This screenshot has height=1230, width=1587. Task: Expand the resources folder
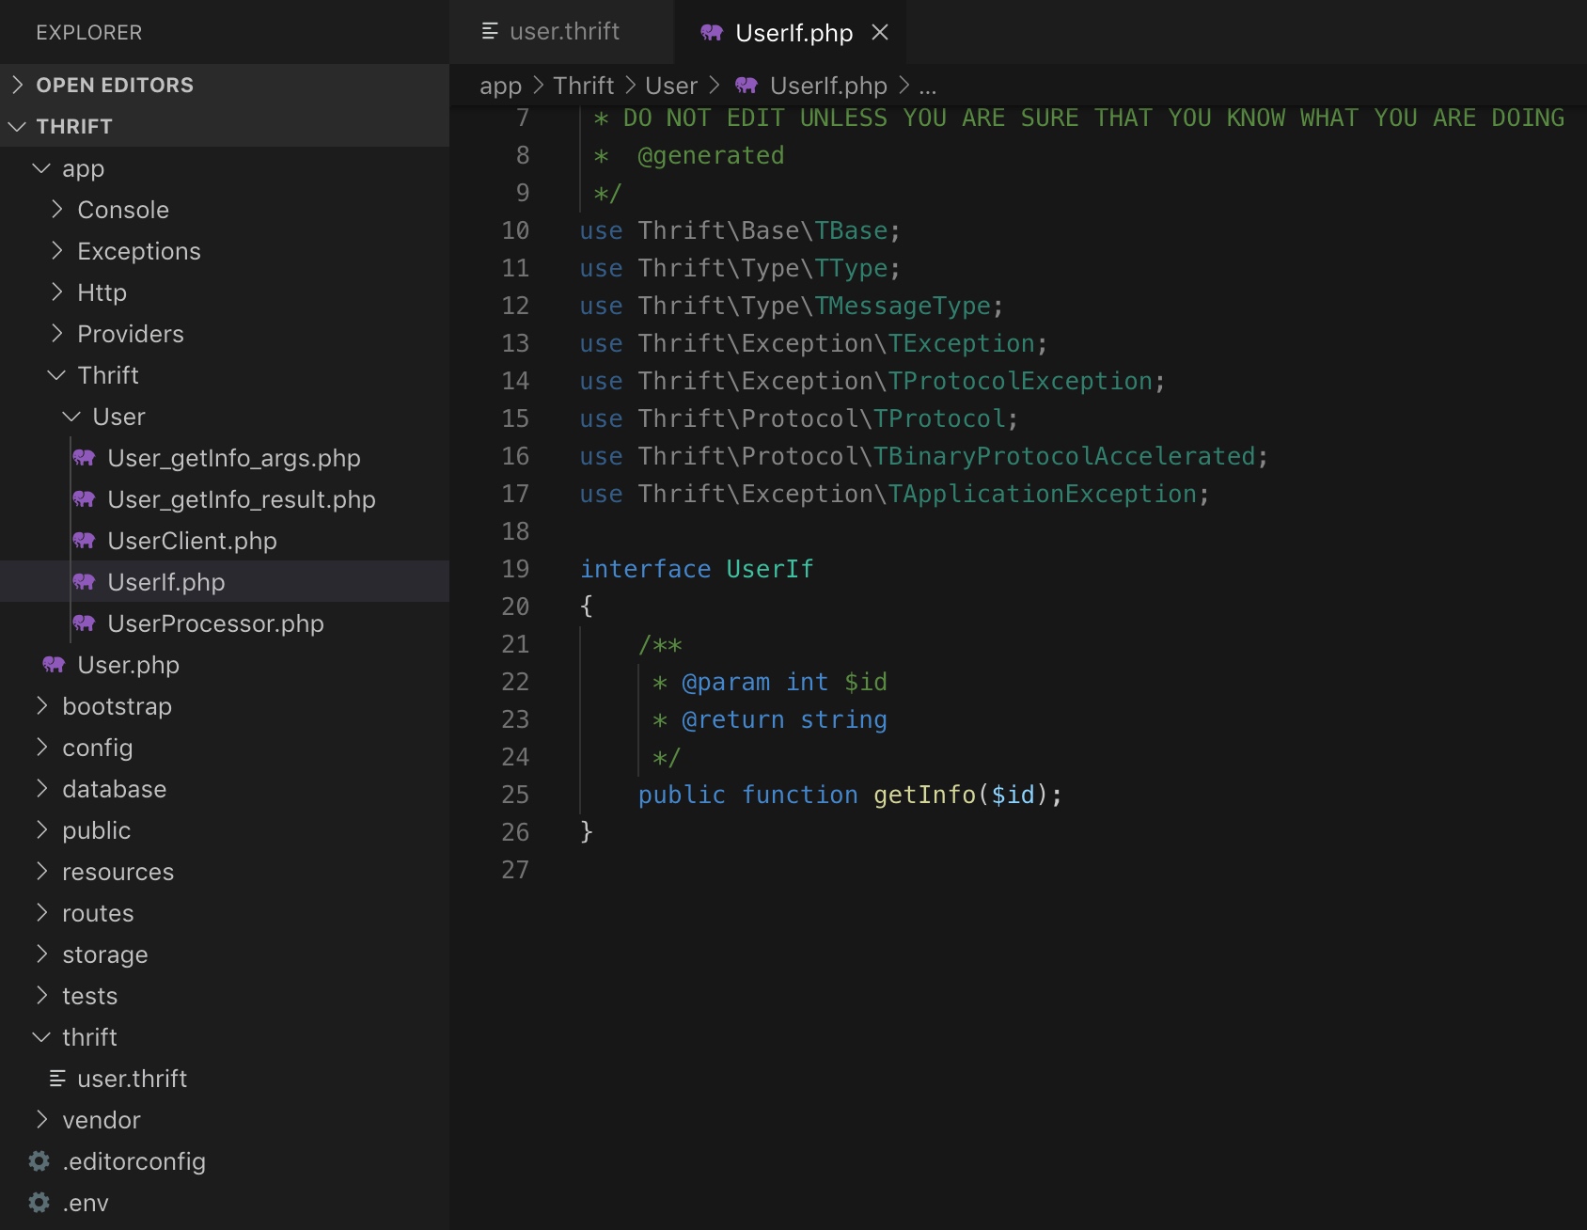tap(224, 872)
